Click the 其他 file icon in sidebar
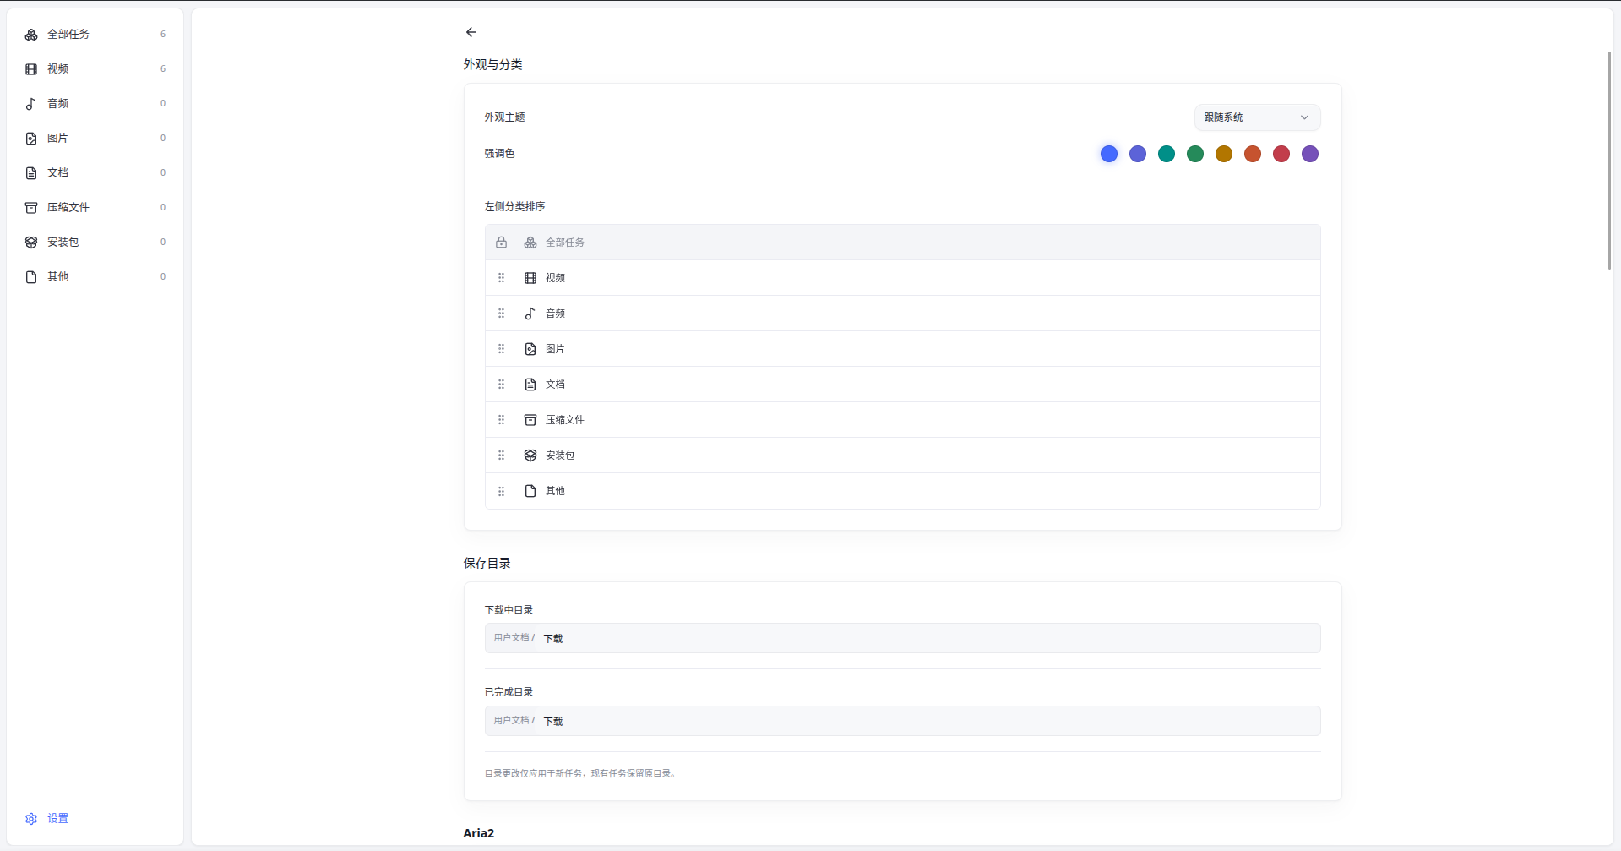The image size is (1621, 851). click(x=31, y=277)
